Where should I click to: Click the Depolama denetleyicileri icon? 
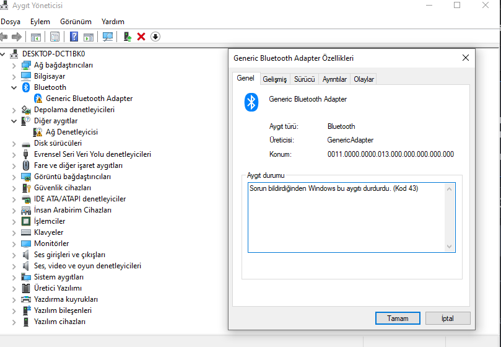26,110
